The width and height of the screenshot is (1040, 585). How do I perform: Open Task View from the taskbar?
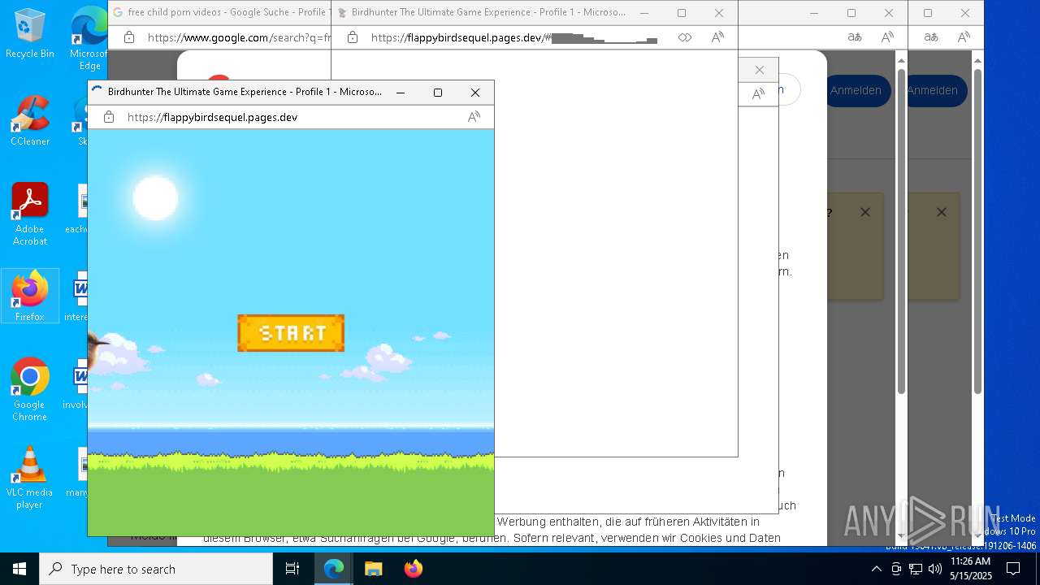[x=292, y=569]
